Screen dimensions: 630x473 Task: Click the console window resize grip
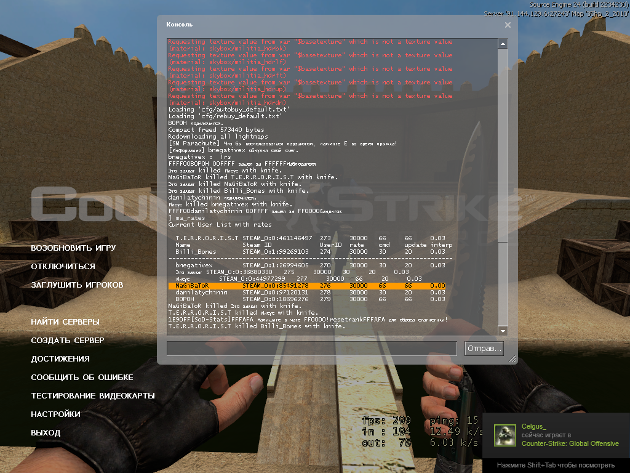click(512, 359)
